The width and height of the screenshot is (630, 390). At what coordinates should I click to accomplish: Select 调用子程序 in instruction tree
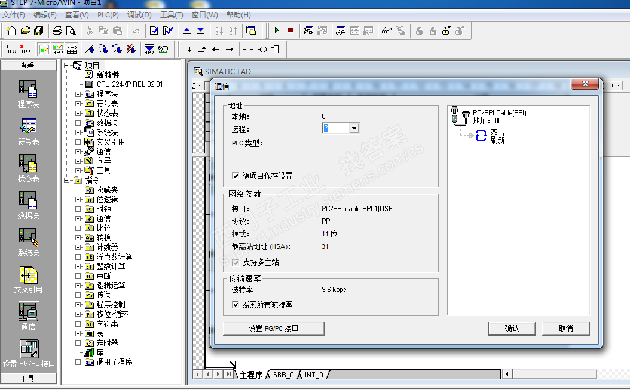coord(115,362)
